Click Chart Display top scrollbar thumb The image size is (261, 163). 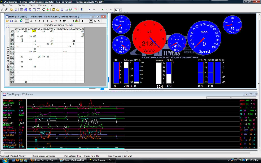pyautogui.click(x=231, y=98)
